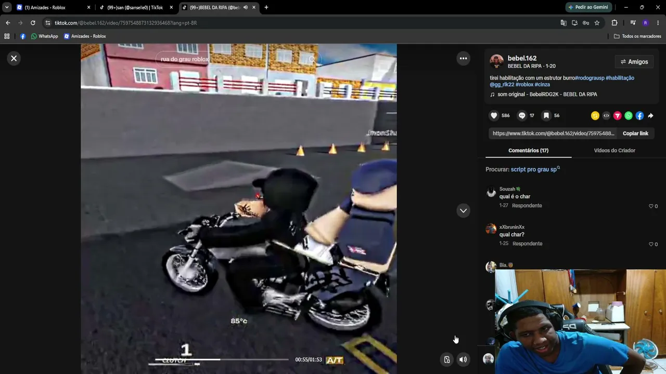
Task: Click the magnifier icon in video search box
Action: [312, 59]
